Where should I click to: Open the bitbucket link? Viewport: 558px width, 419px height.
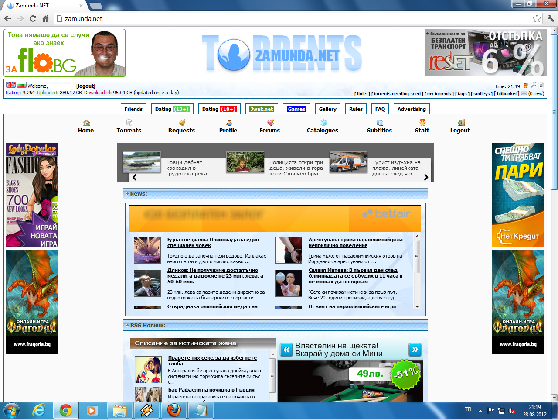coord(507,93)
